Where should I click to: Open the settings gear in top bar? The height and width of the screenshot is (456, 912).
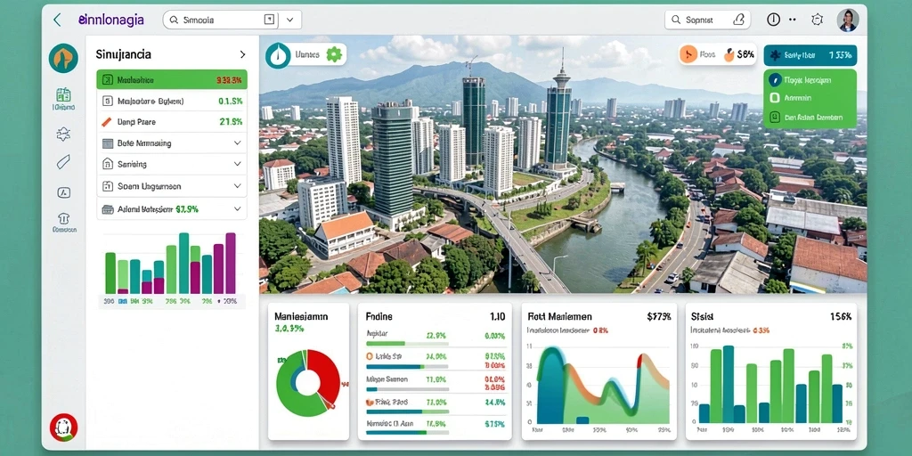click(x=817, y=20)
